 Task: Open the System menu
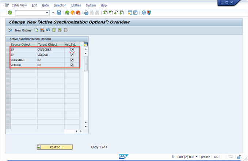(91, 5)
